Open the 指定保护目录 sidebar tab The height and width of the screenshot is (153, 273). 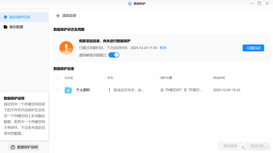(x=24, y=17)
